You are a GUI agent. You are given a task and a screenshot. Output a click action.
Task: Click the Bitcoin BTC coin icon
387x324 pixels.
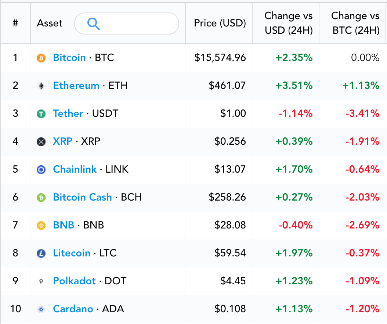[x=42, y=58]
